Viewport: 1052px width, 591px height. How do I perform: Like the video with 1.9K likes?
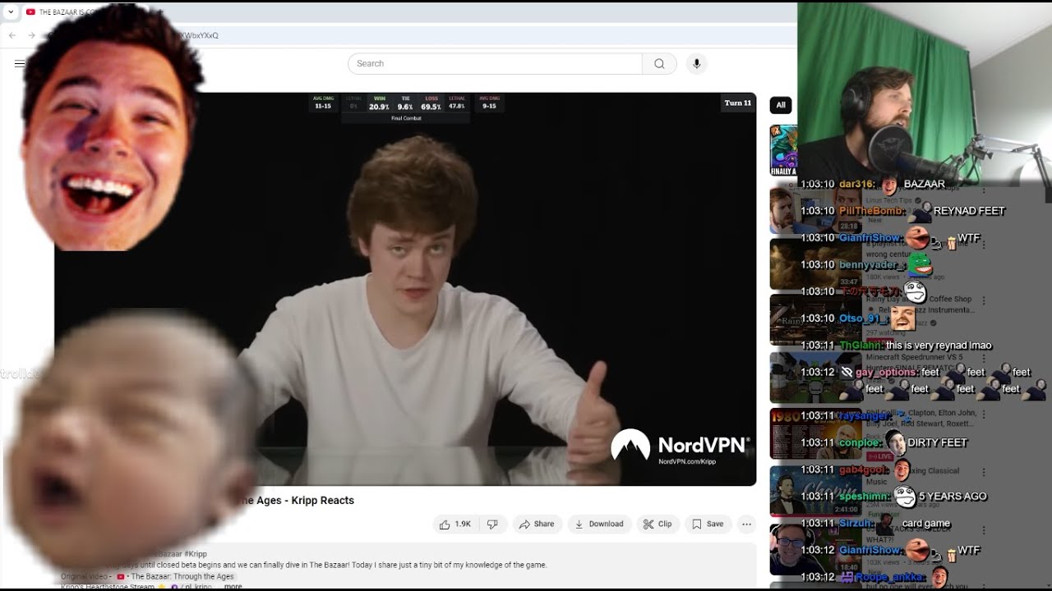454,524
